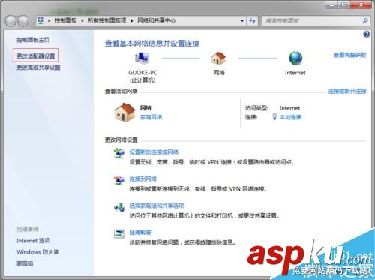Expand arrow after 控制面板 breadcrumb
The height and width of the screenshot is (280, 375).
point(82,20)
